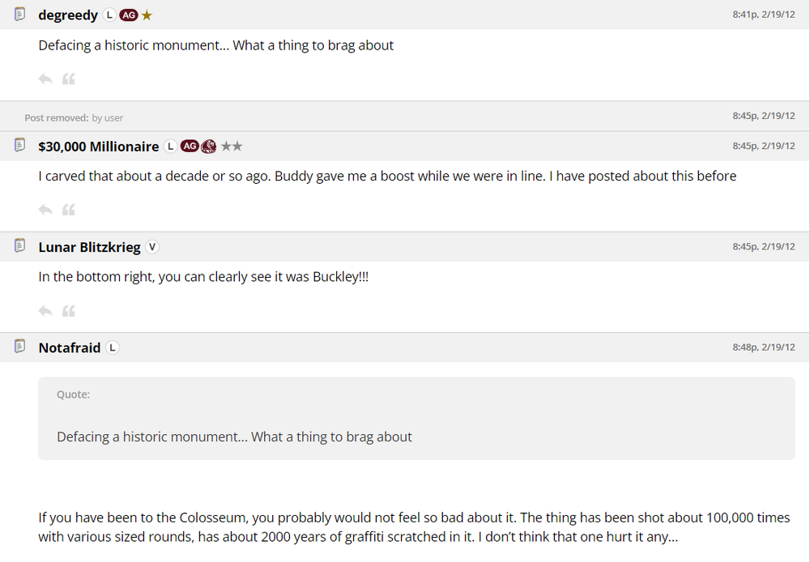Click the post icon beside $30,000 Millionaire
Screen dimensions: 810x562
pos(20,145)
